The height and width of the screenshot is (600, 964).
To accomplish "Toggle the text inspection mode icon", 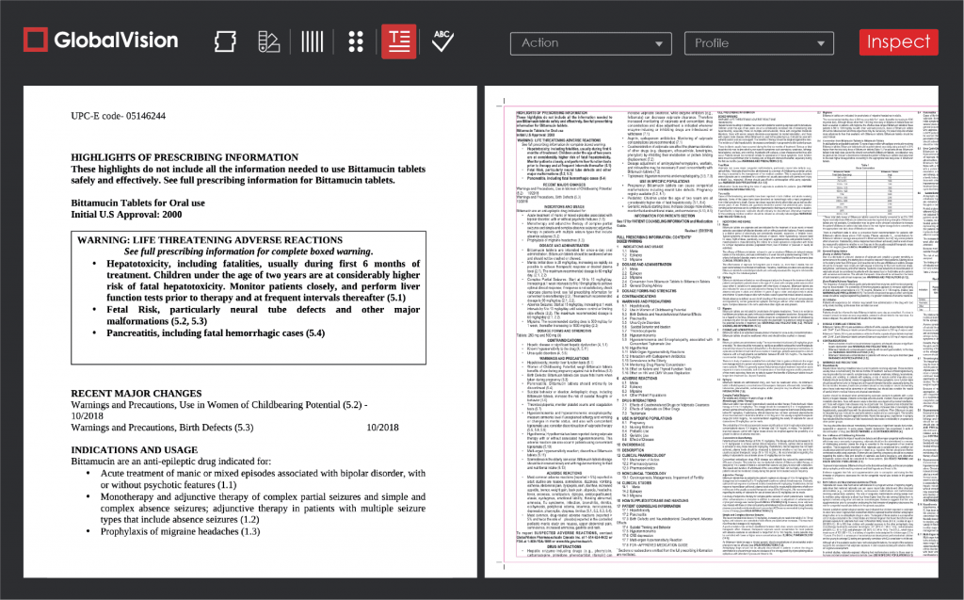I will [398, 41].
